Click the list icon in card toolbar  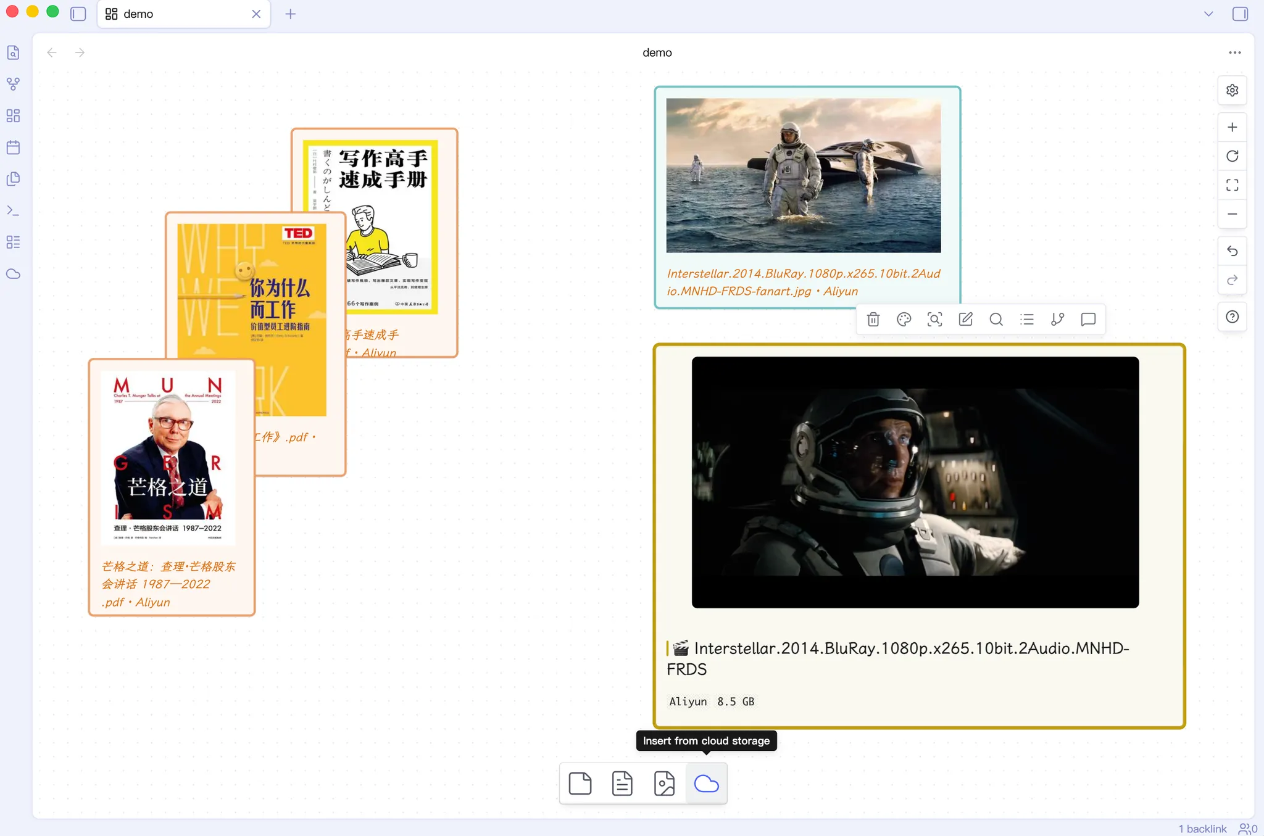1026,319
